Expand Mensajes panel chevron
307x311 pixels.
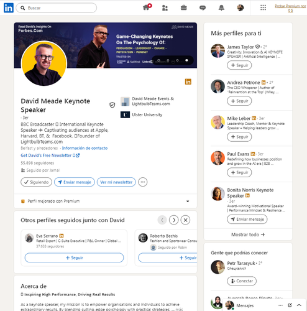click(299, 305)
